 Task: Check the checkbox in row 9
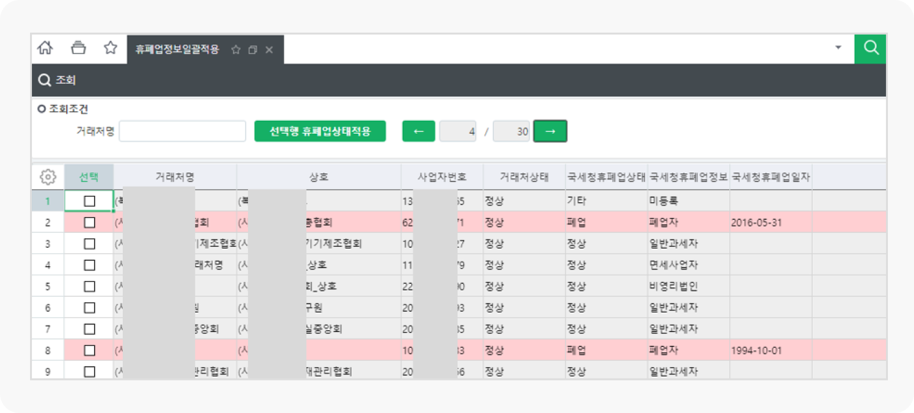tap(89, 372)
